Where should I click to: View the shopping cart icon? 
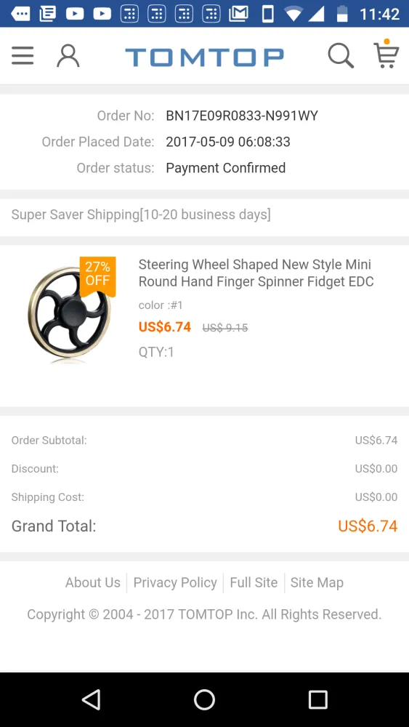click(x=386, y=54)
